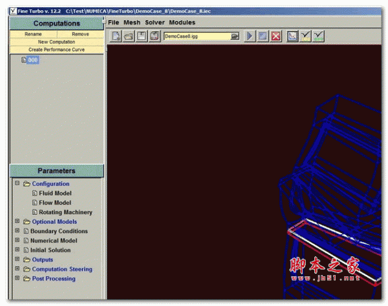Click the Save All toolbar icon

click(155, 36)
